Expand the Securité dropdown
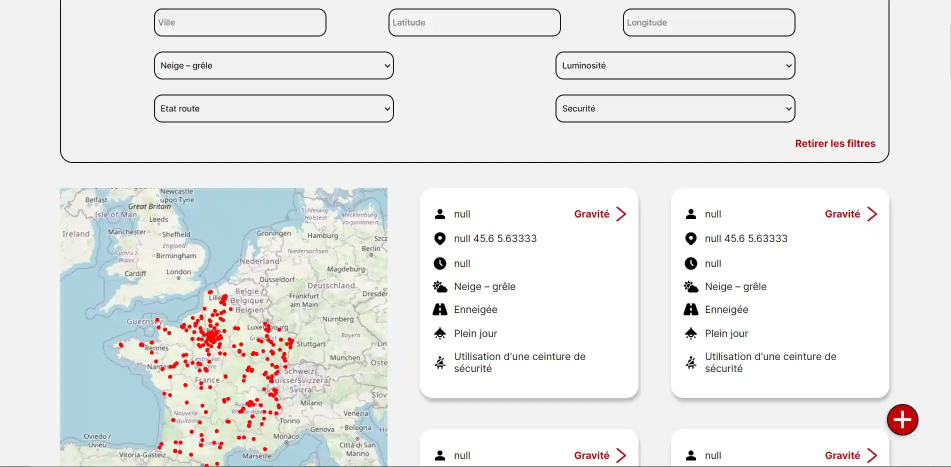 [675, 108]
